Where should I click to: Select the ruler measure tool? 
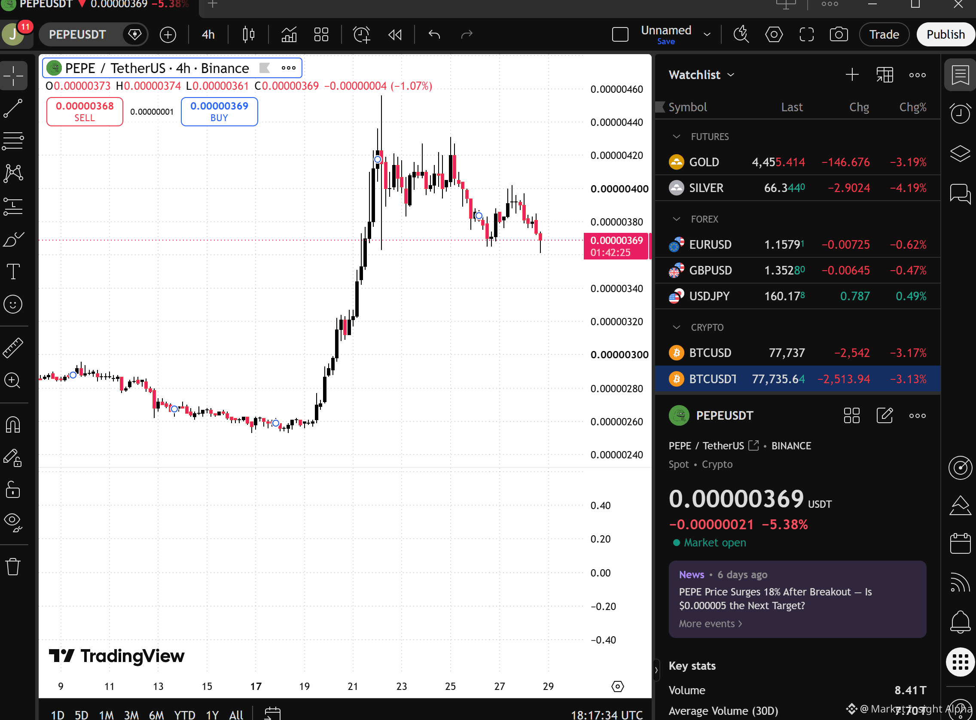pos(13,348)
